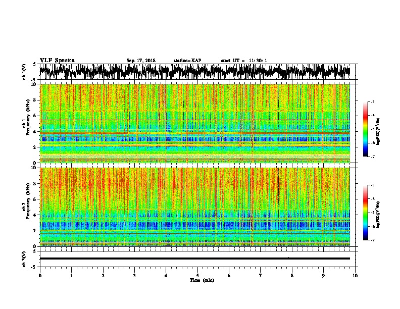Click the "5" volt tick on ch.3(V) axis
Viewport: 400px width, 309px height.
point(35,251)
